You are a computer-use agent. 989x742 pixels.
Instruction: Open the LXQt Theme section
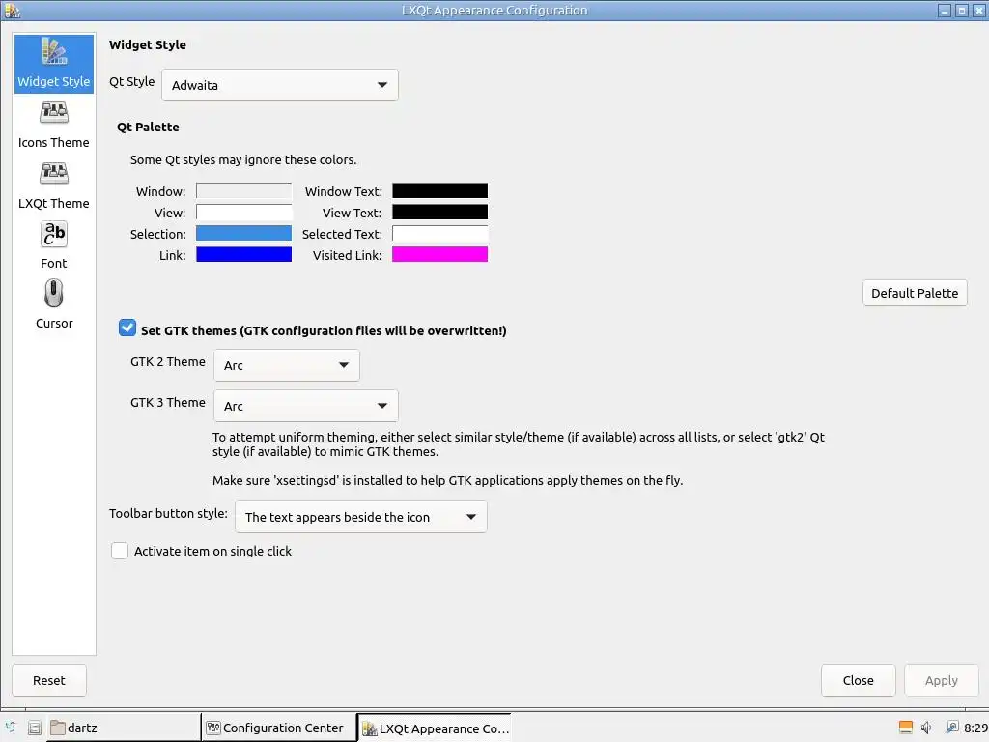pos(54,185)
